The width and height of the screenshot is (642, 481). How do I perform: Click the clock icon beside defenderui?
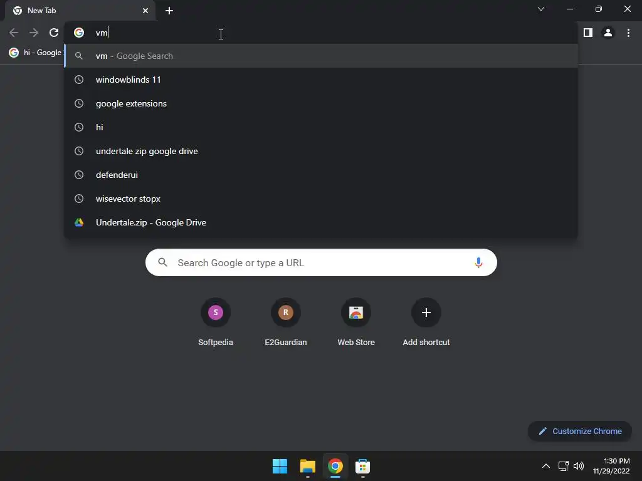coord(79,175)
